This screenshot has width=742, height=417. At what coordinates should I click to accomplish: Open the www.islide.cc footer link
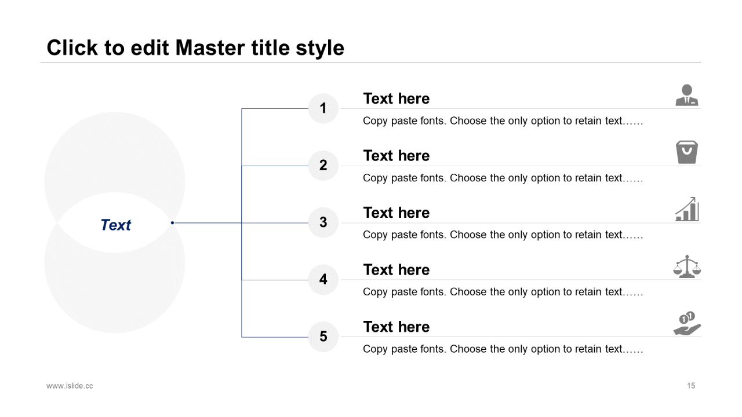coord(70,386)
